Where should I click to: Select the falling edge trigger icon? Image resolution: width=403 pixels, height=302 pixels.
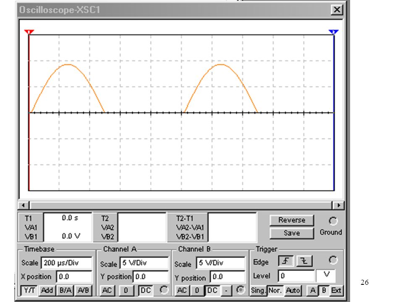point(304,261)
